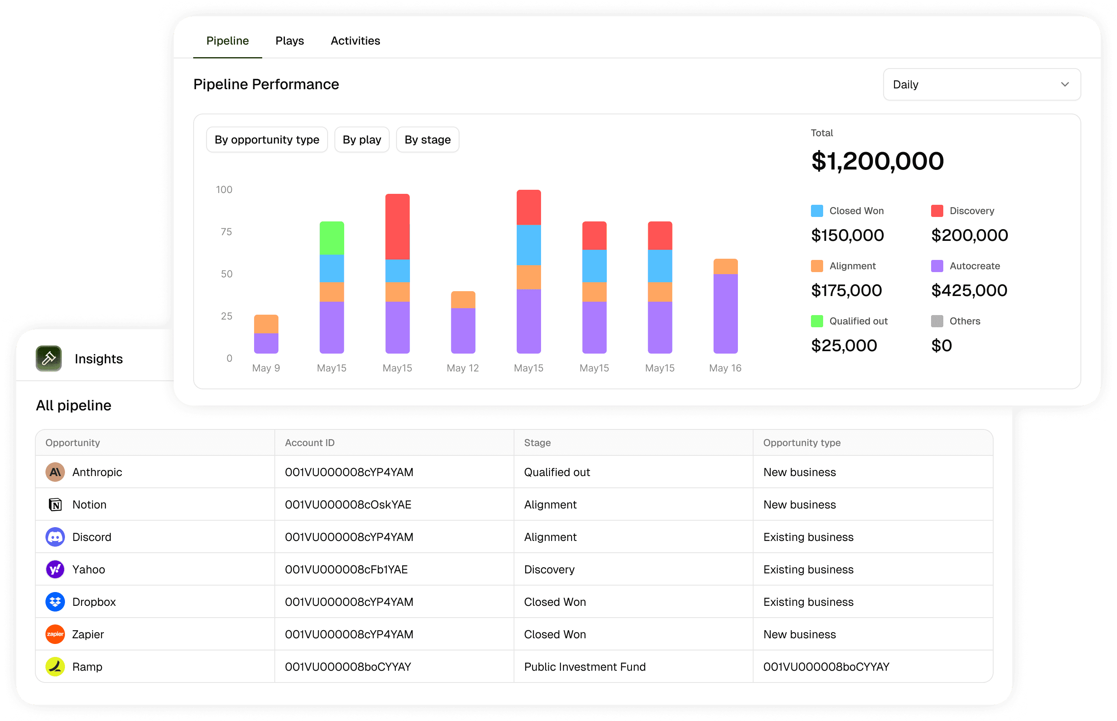
Task: Click the Dropbox logo icon
Action: click(x=55, y=602)
